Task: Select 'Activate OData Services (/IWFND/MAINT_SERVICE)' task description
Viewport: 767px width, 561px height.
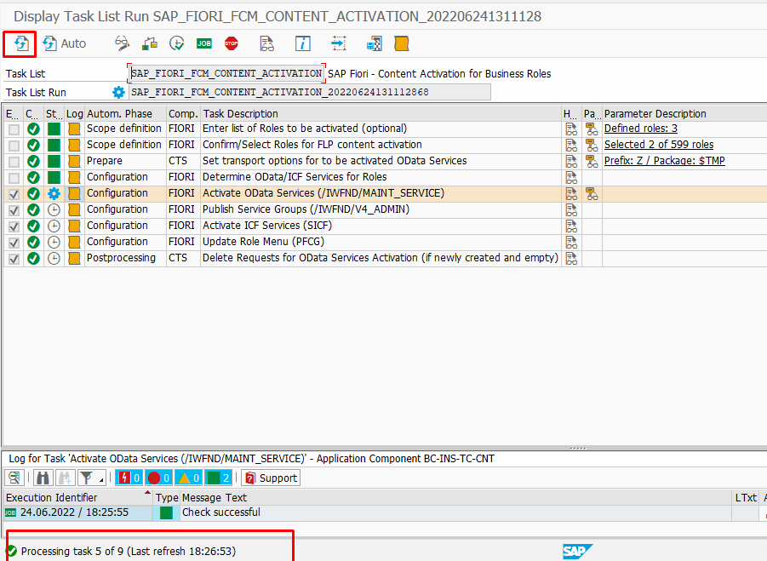Action: point(323,193)
